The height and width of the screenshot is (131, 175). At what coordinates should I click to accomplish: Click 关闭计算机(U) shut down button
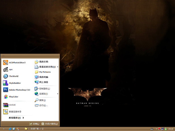coord(50,124)
